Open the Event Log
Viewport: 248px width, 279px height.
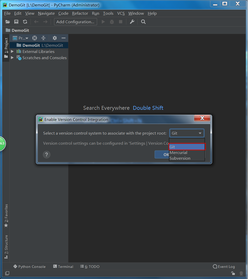pyautogui.click(x=224, y=266)
